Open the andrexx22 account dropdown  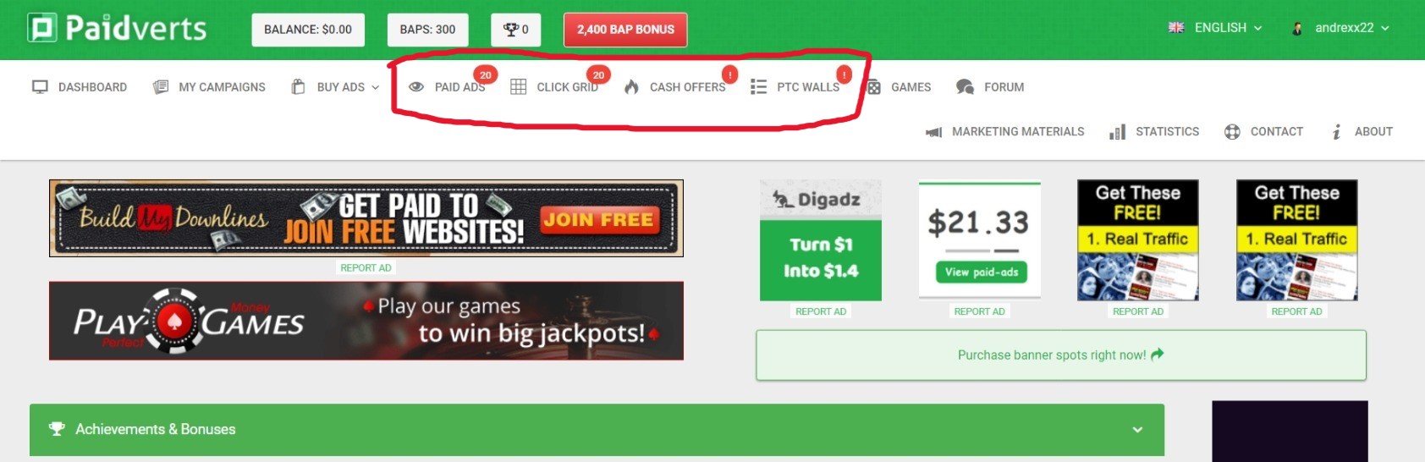pyautogui.click(x=1340, y=28)
